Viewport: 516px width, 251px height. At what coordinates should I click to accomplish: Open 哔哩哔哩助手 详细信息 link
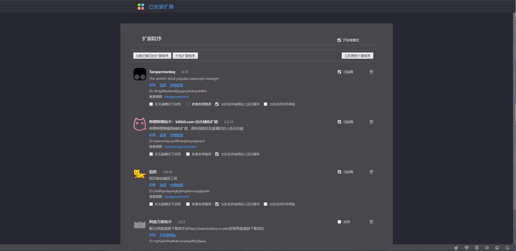(176, 135)
